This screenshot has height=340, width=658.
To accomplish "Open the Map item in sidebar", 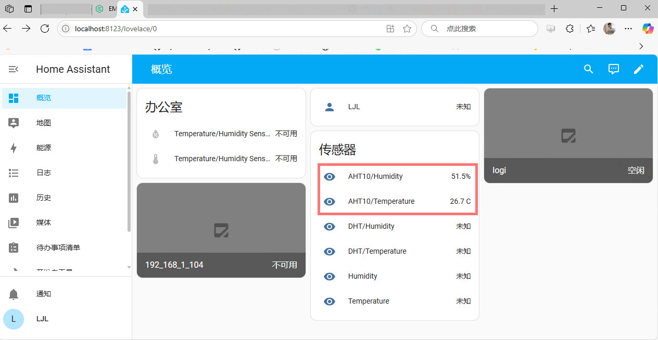I will [x=44, y=123].
